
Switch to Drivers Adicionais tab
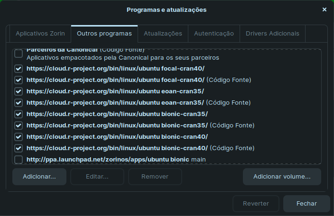click(x=272, y=34)
